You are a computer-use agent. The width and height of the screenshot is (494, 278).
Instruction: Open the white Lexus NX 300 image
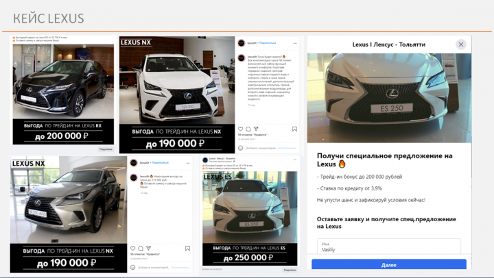tap(177, 80)
